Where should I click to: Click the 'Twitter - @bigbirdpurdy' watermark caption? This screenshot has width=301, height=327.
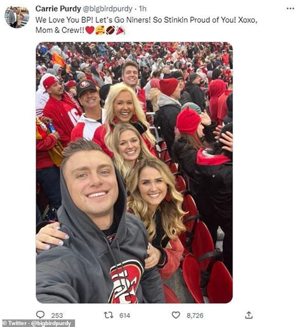(39, 323)
